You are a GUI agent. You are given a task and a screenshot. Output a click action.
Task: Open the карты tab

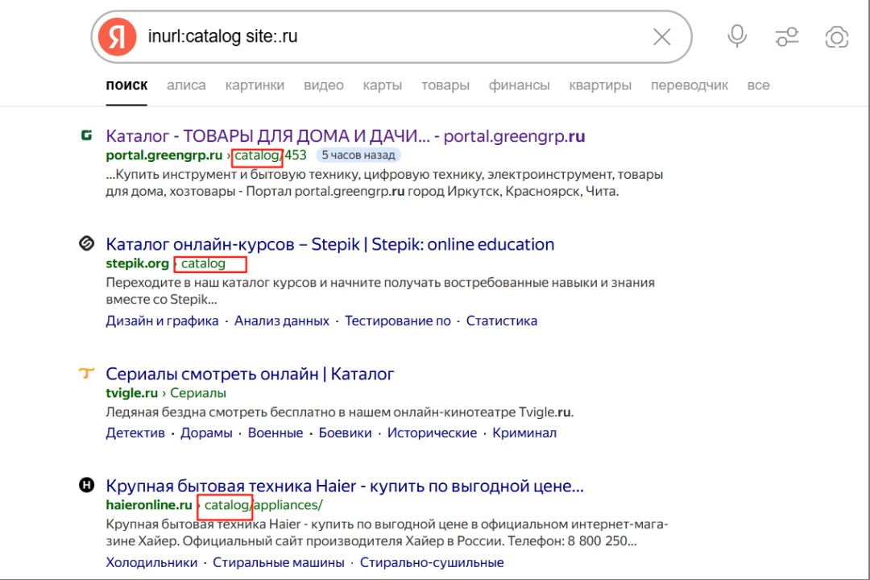click(383, 85)
